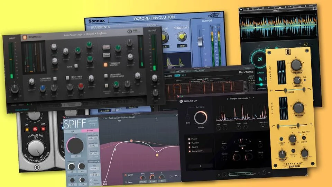Click SPIFF previous preset arrow
The width and height of the screenshot is (332, 187).
(100, 118)
